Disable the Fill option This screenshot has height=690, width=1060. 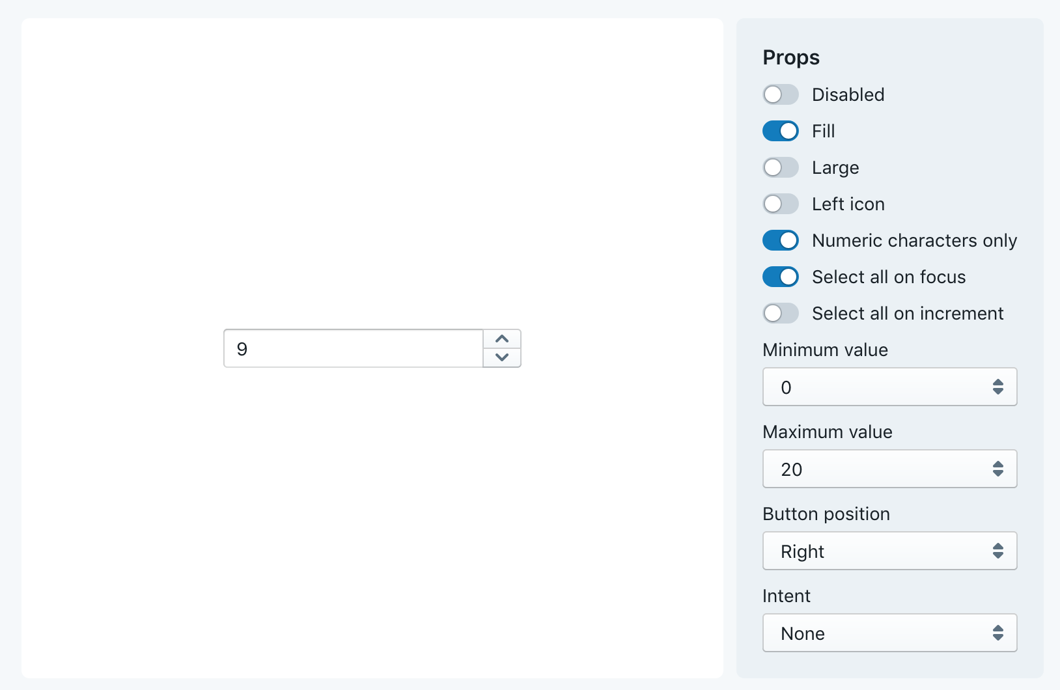point(780,131)
